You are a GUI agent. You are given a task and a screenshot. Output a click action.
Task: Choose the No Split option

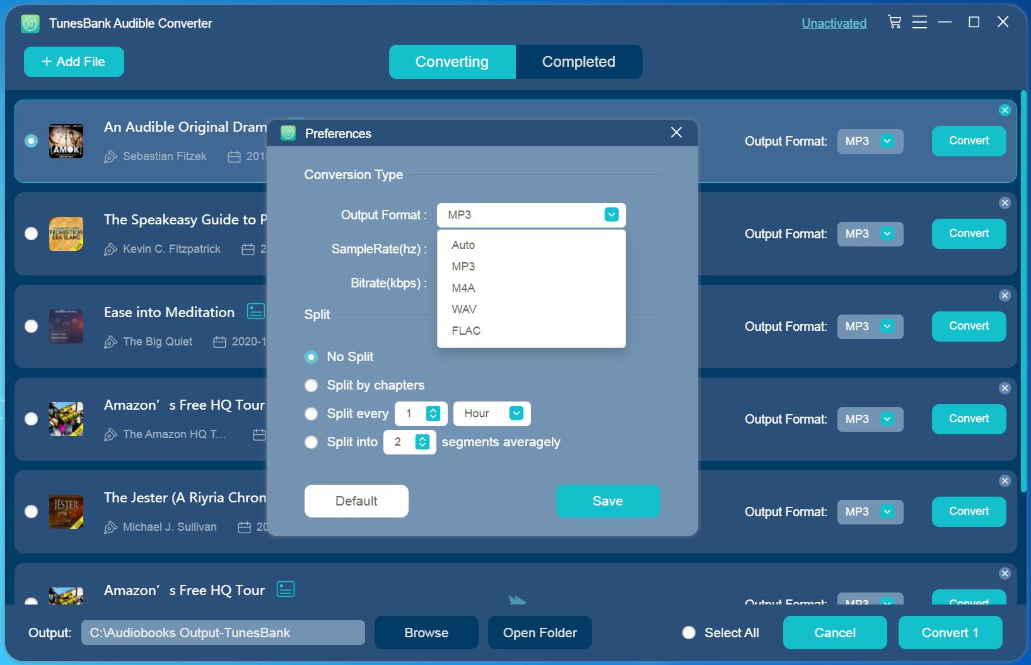311,357
